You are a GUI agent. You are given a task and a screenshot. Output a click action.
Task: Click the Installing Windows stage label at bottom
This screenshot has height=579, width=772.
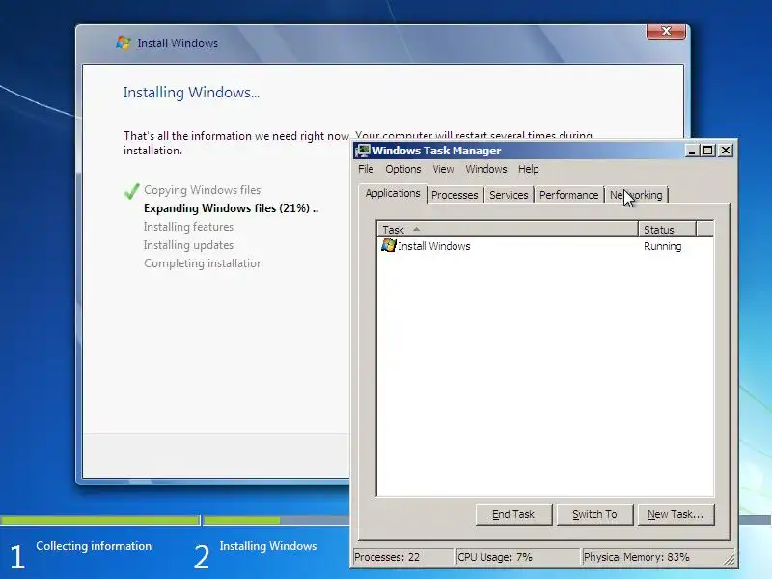click(x=268, y=546)
